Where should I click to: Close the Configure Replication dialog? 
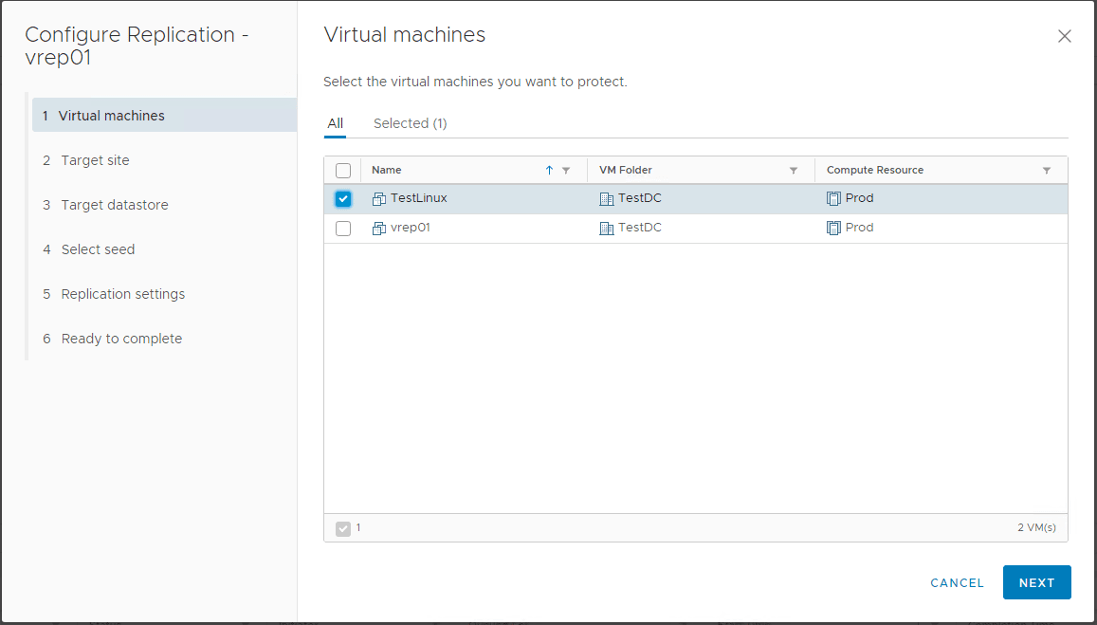tap(1064, 37)
